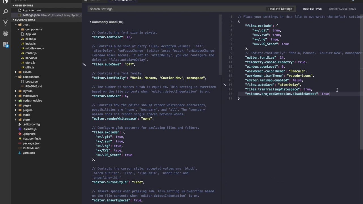This screenshot has width=363, height=204.
Task: Open Extensions view with badge 6
Action: pos(5,44)
